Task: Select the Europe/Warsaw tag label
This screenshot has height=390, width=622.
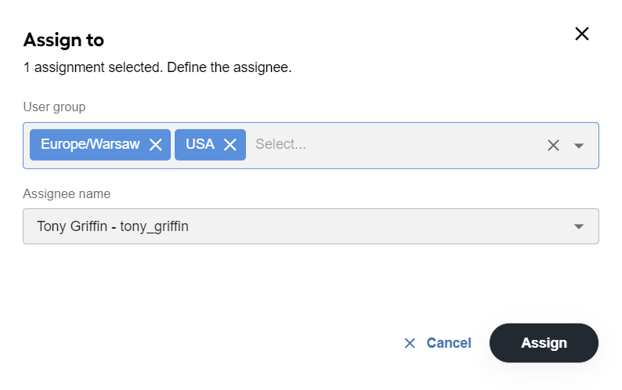Action: coord(90,144)
